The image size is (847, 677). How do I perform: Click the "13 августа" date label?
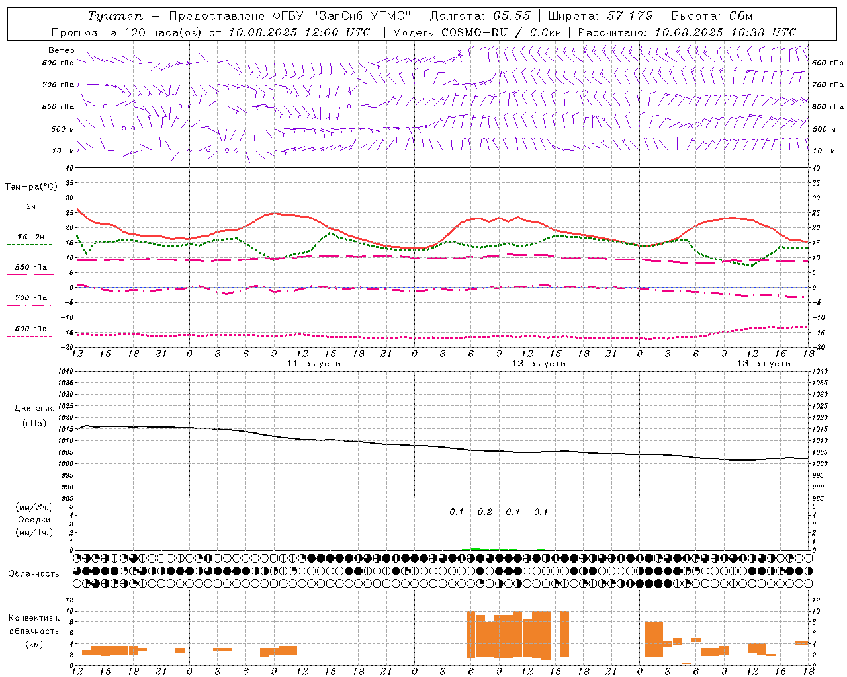[x=764, y=364]
